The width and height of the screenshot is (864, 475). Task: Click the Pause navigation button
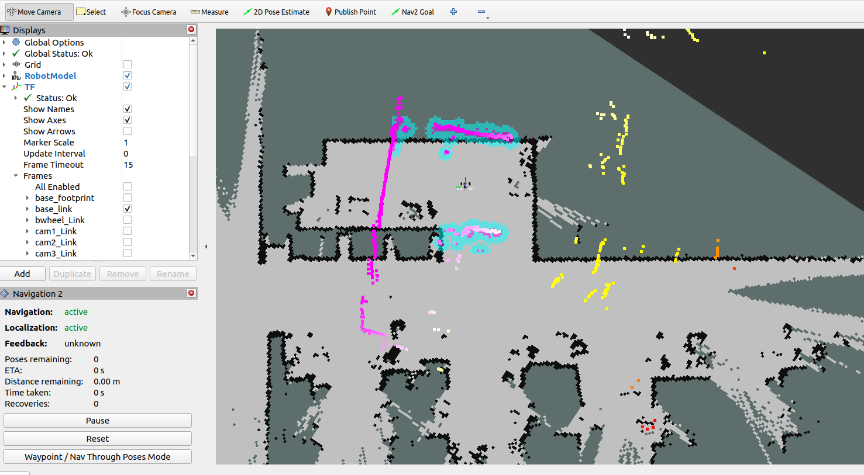click(98, 421)
